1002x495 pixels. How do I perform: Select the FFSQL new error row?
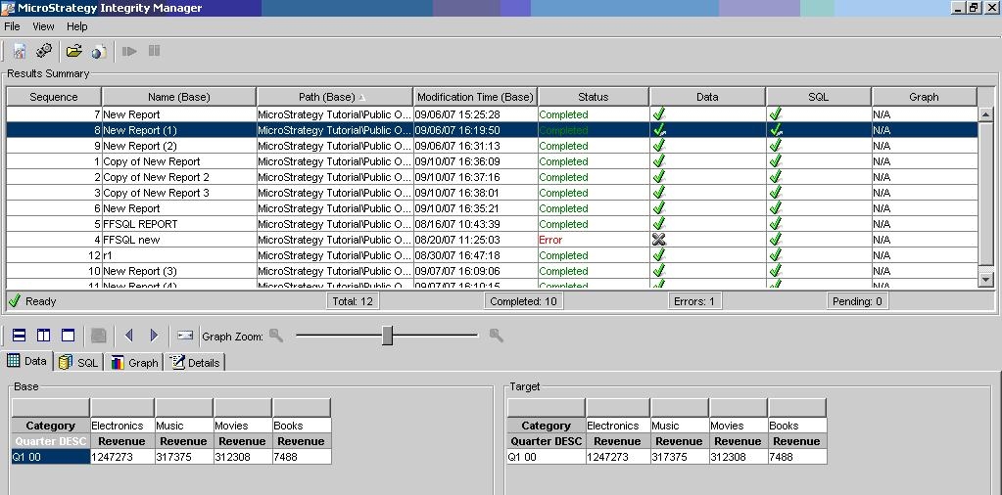click(x=131, y=240)
